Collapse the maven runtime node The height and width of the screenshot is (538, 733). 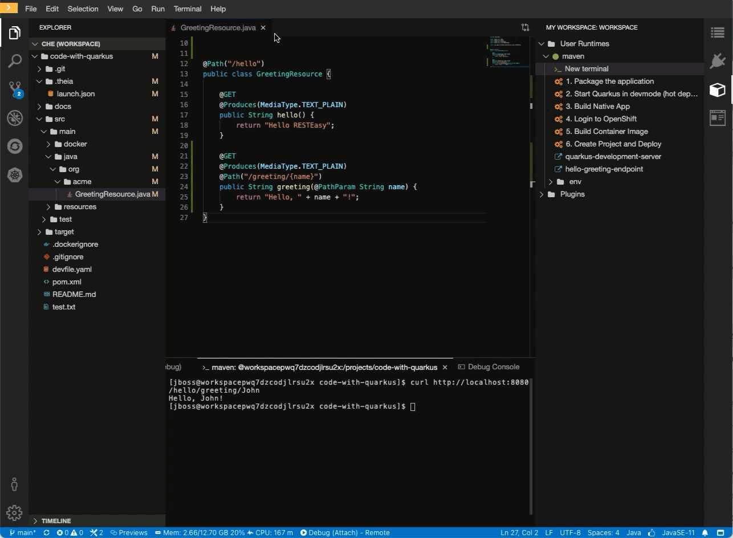click(546, 56)
